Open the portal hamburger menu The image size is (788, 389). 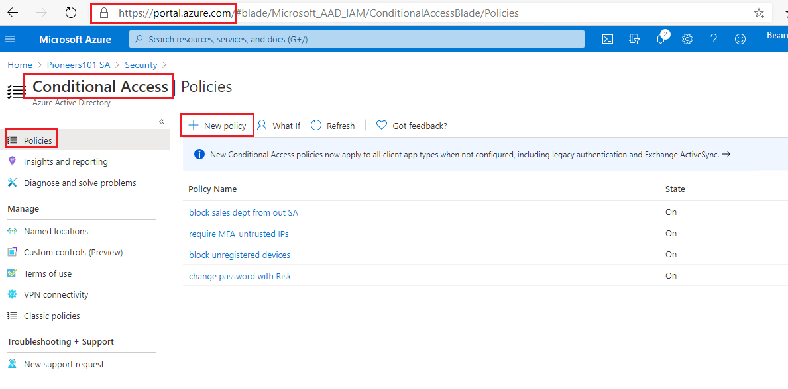[x=10, y=39]
